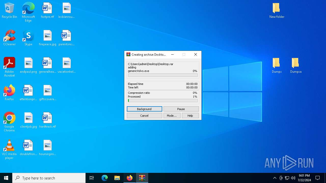Click Help in WinRAR dialog
The width and height of the screenshot is (326, 183).
click(x=190, y=116)
